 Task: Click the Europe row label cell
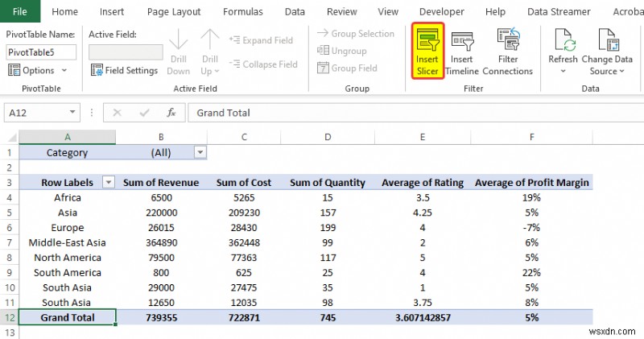(x=68, y=227)
